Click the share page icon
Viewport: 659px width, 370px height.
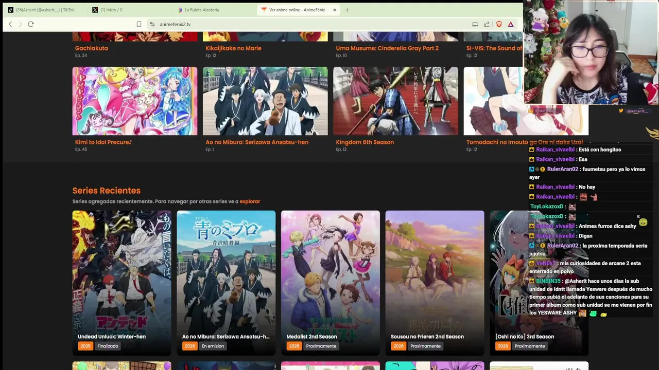[x=487, y=24]
